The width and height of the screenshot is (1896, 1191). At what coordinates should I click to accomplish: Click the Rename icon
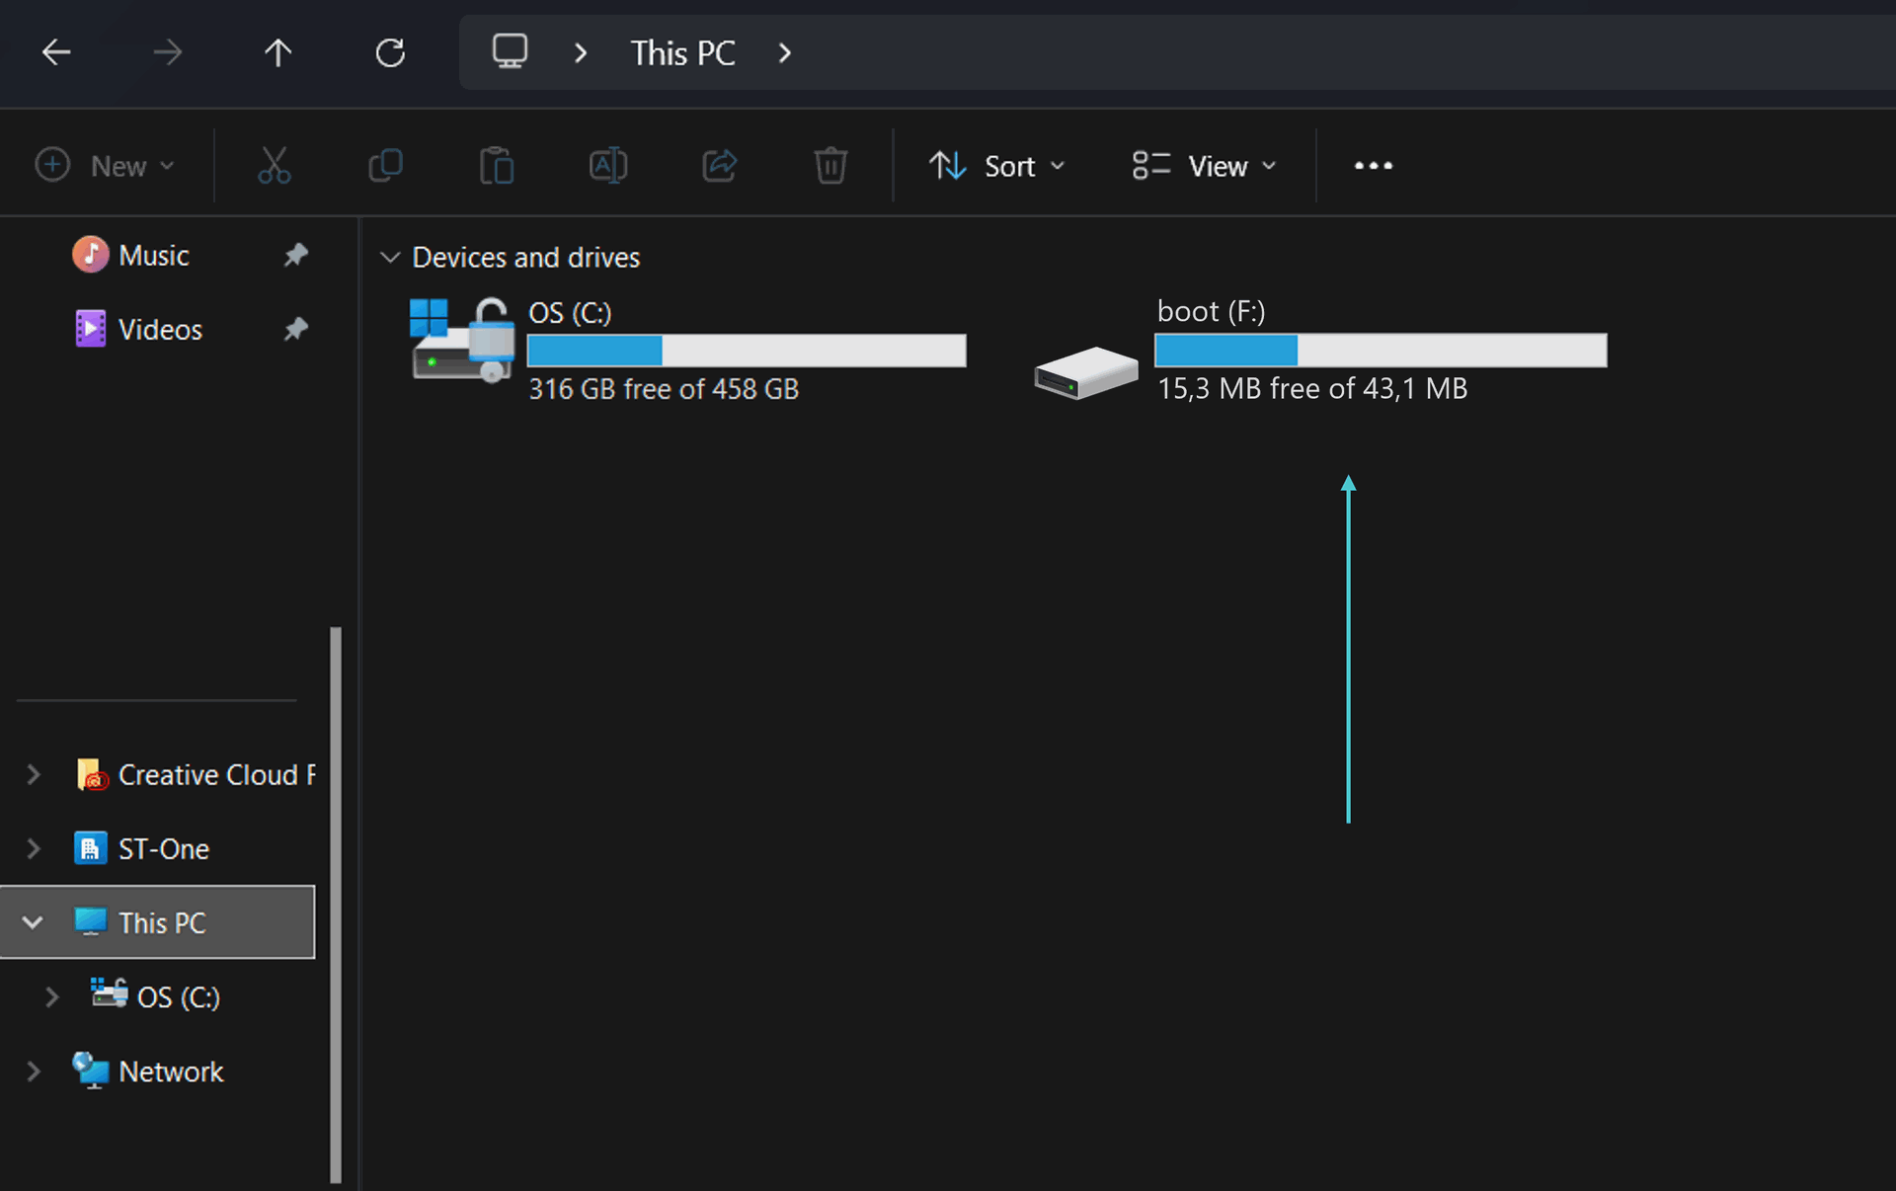608,165
